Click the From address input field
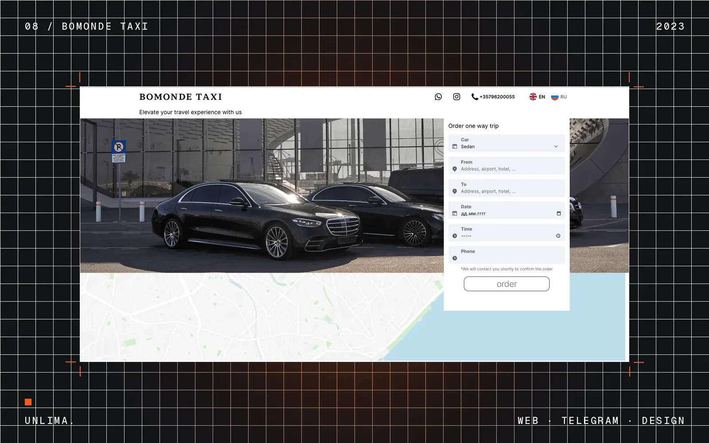The height and width of the screenshot is (443, 709). pyautogui.click(x=506, y=166)
